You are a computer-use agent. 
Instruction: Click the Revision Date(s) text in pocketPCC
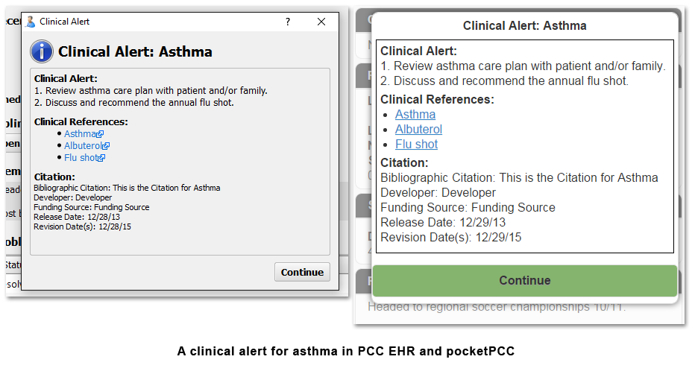[x=451, y=237]
